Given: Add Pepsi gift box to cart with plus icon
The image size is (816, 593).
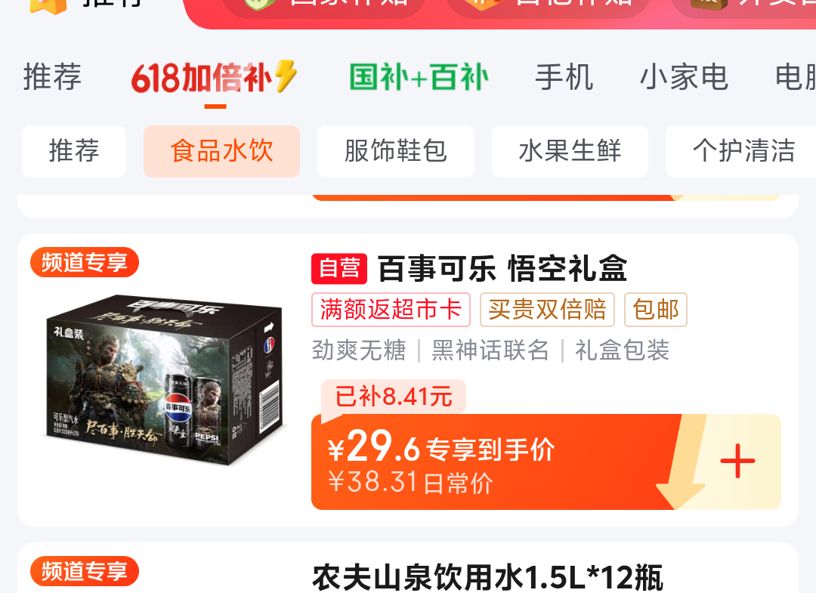Looking at the screenshot, I should pos(737,461).
